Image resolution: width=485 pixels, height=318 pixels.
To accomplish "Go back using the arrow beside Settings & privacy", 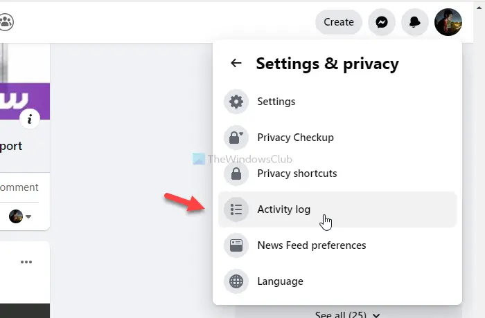I will (236, 63).
